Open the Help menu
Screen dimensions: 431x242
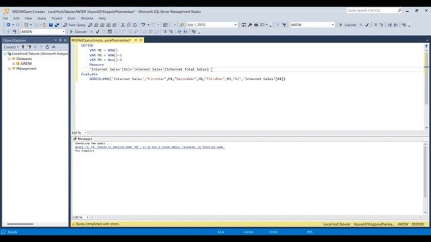[102, 18]
